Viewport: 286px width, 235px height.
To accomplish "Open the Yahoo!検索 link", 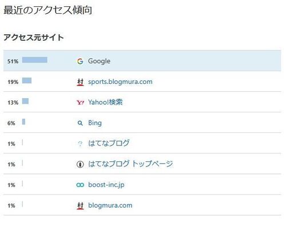I will (105, 102).
